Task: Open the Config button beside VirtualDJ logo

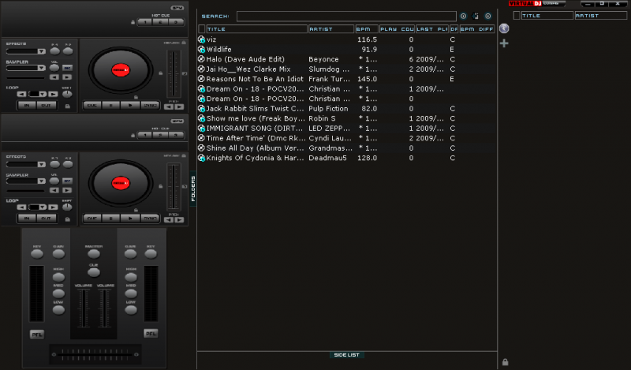Action: tap(554, 4)
